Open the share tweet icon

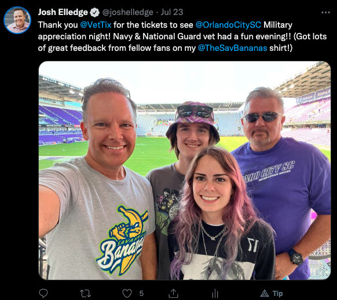click(173, 293)
